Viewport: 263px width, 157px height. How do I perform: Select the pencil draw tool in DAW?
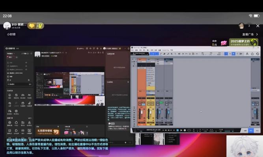pos(168,54)
